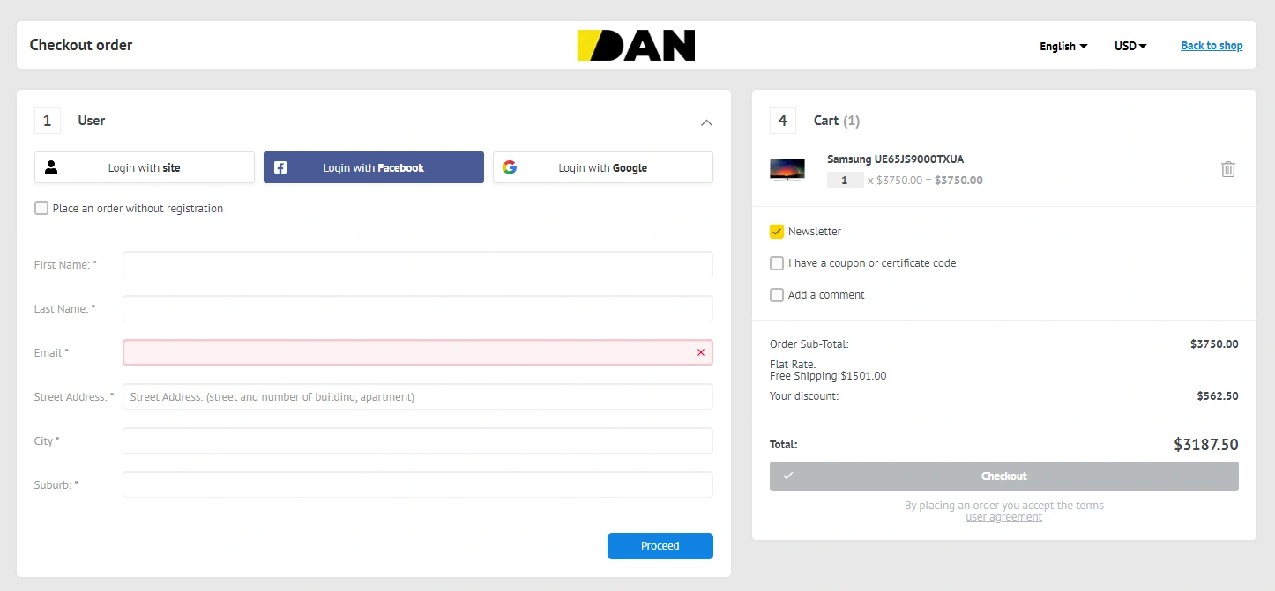Enable Place an order without registration
This screenshot has height=591, width=1275.
41,209
